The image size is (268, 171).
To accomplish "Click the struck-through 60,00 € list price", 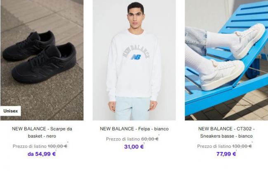I will tap(150, 139).
